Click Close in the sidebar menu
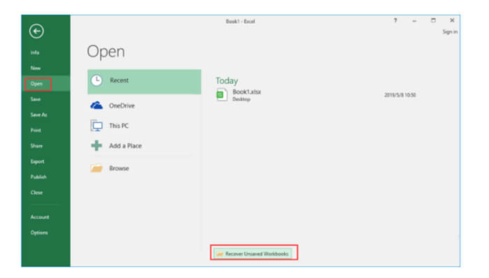This screenshot has height=278, width=489. [x=36, y=192]
